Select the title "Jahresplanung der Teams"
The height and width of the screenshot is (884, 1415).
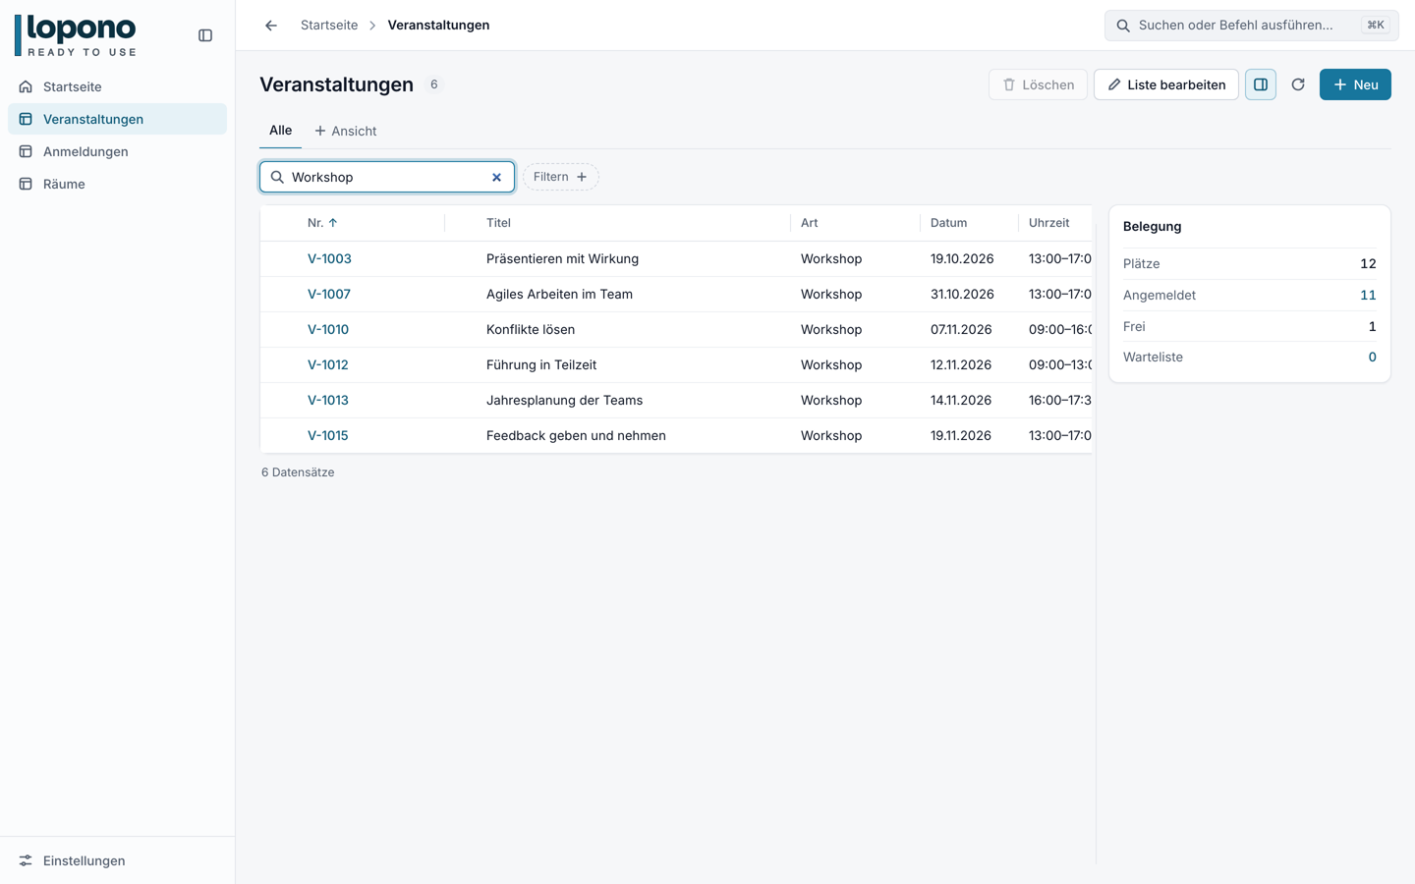(x=564, y=401)
